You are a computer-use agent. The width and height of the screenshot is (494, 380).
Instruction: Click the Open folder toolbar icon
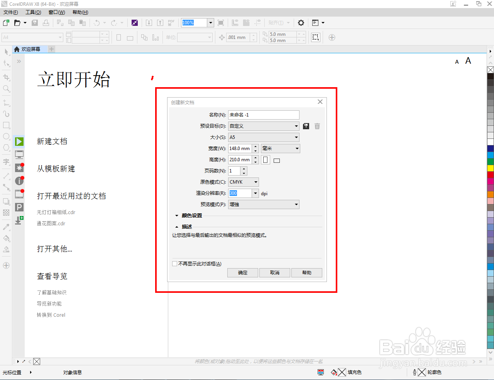click(17, 23)
